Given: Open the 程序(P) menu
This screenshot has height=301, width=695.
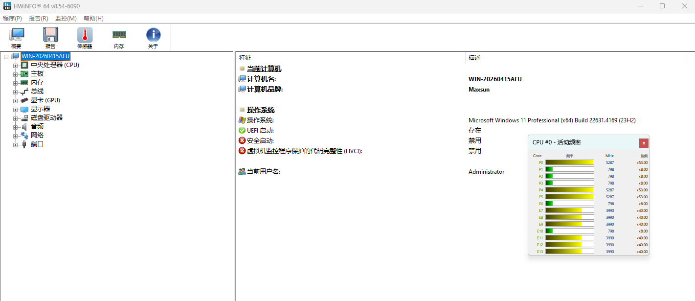Looking at the screenshot, I should (12, 18).
